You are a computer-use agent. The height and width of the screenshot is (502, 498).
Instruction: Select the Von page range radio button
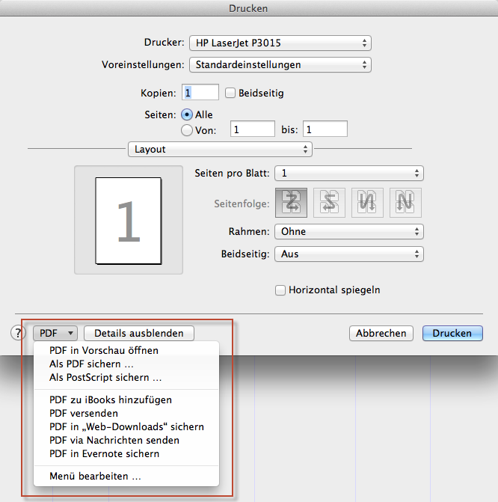(x=187, y=130)
